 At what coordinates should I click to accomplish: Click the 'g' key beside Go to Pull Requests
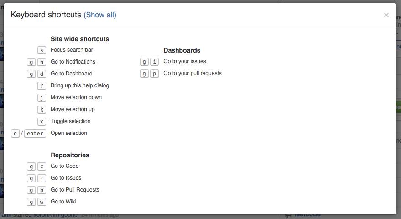click(31, 190)
